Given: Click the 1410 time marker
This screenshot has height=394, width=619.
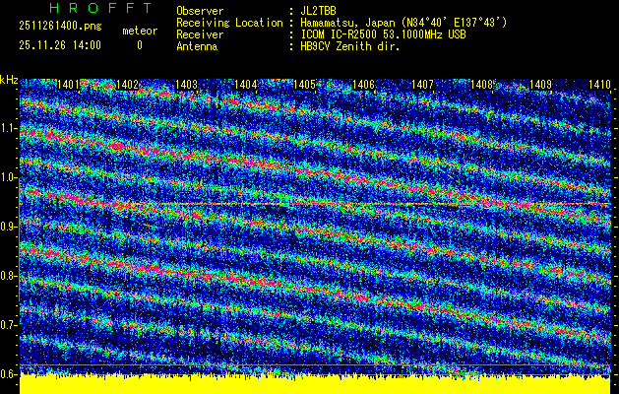Looking at the screenshot, I should (x=599, y=86).
